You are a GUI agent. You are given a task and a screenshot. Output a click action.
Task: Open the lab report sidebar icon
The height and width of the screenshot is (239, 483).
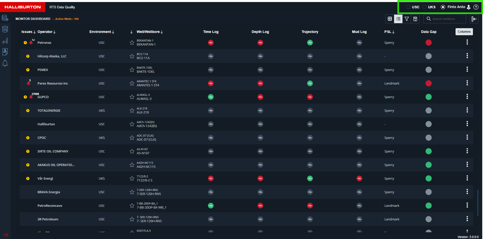[5, 52]
